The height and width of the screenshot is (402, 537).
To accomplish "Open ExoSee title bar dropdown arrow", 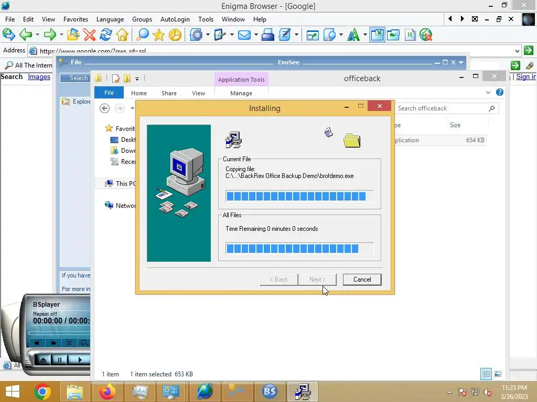I will click(x=461, y=62).
